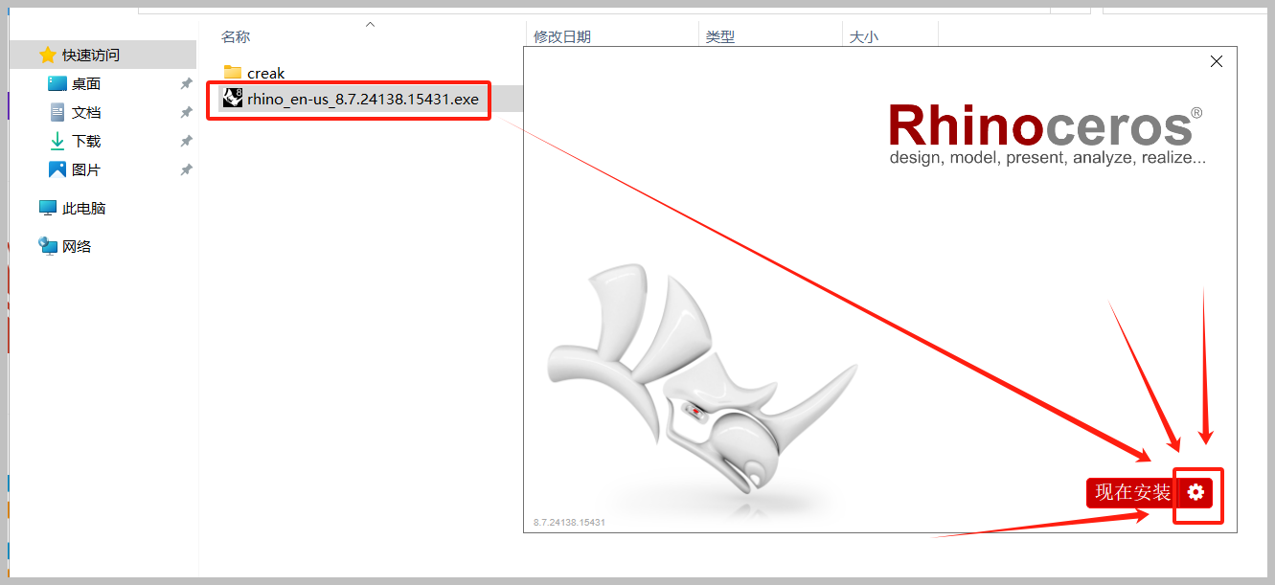The image size is (1275, 585).
Task: Click the download arrow icon beside 下载
Action: coord(57,141)
